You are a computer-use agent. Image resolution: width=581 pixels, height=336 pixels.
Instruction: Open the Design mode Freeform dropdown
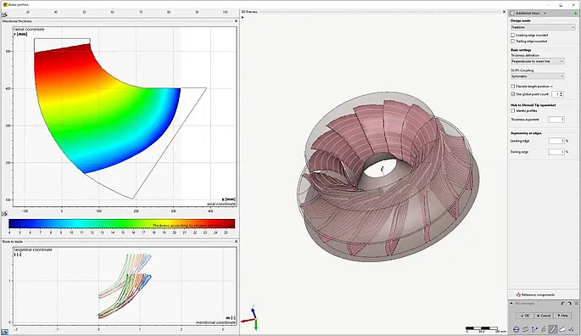[543, 27]
